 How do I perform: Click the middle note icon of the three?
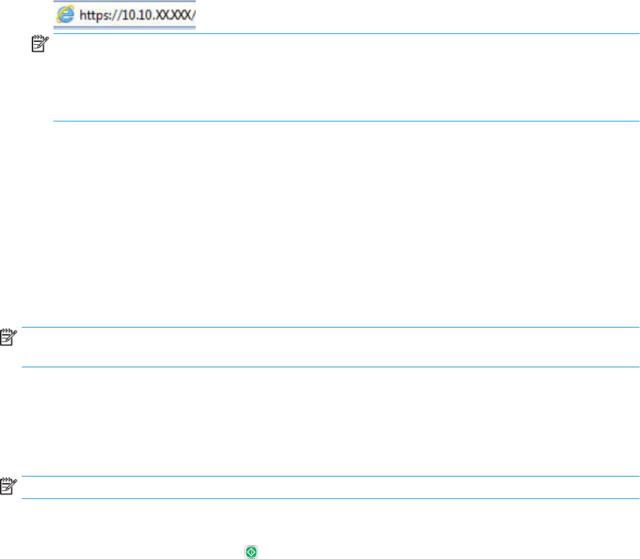coord(9,337)
